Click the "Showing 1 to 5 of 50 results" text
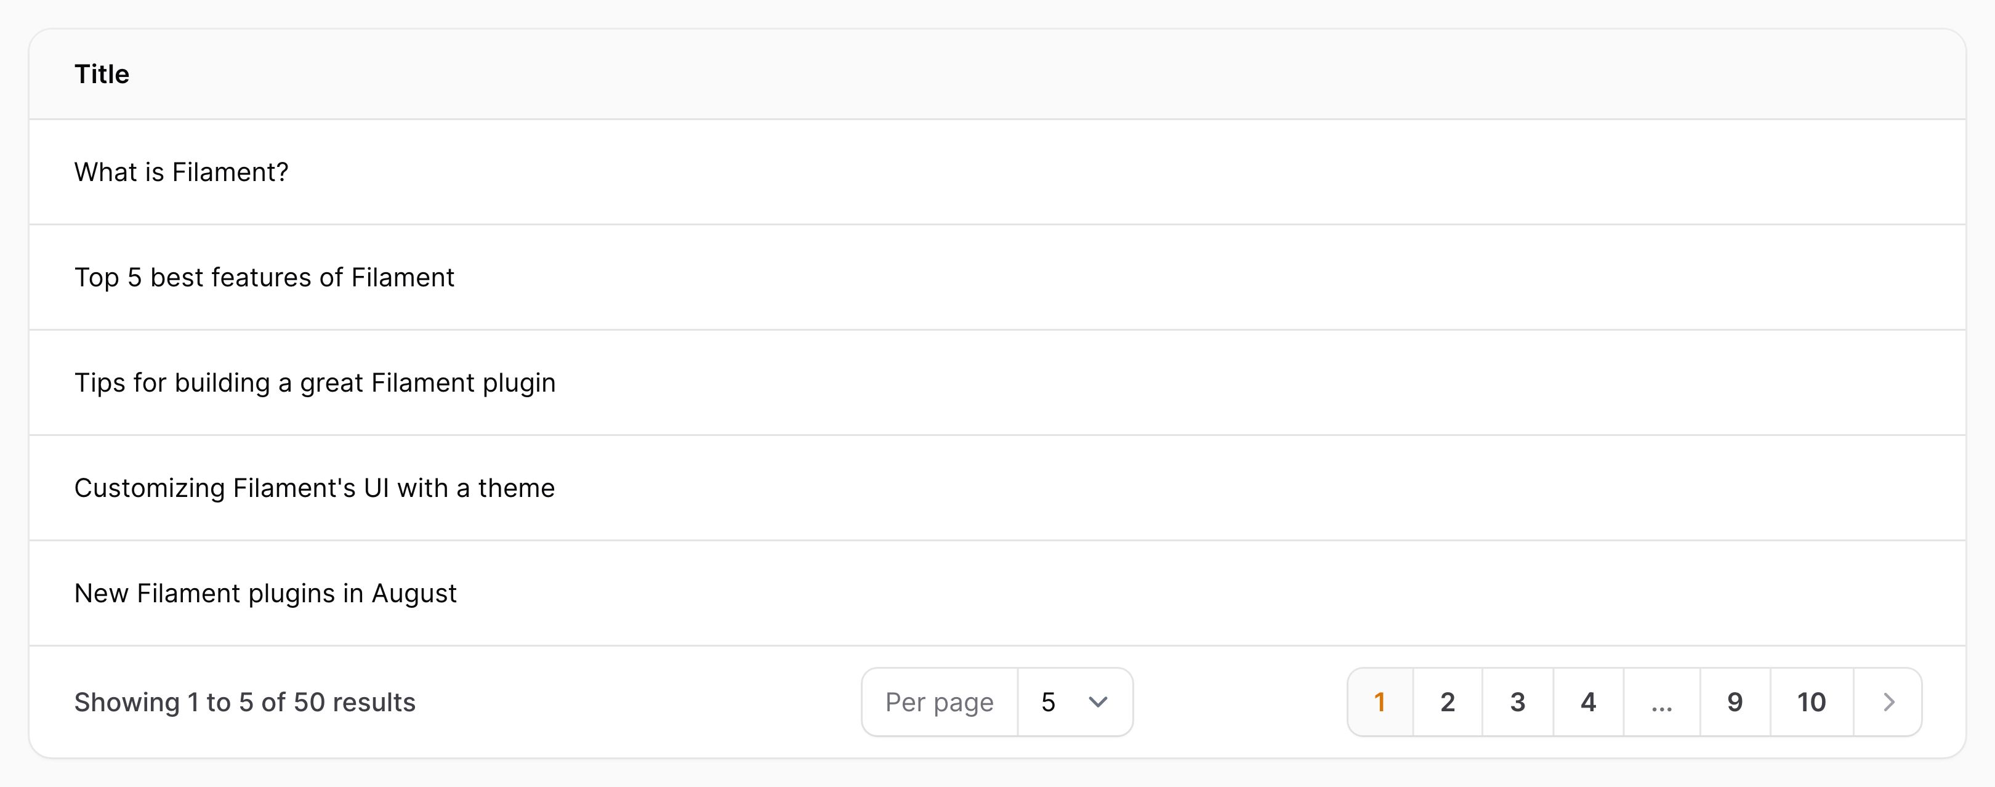This screenshot has height=787, width=1995. coord(244,702)
